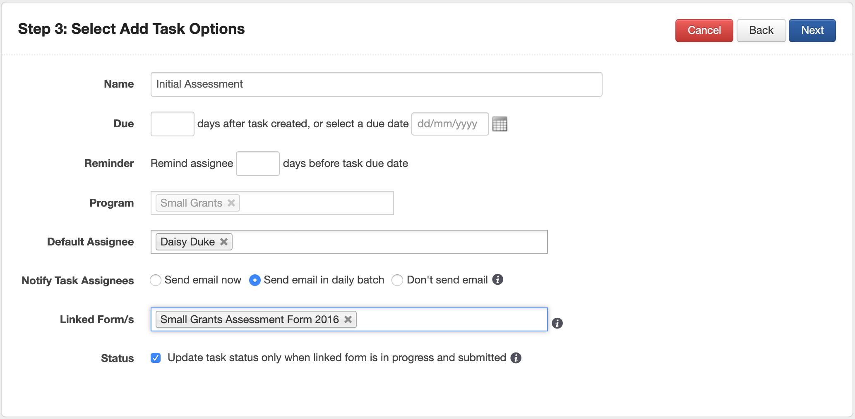The width and height of the screenshot is (855, 419).
Task: Uncheck Update task status checkbox
Action: pos(156,358)
